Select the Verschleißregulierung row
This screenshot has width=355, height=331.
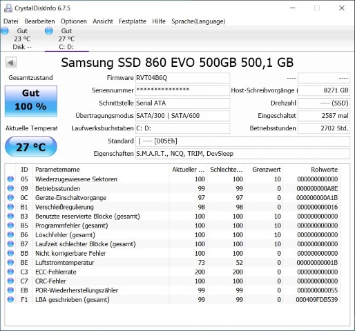tap(173, 207)
